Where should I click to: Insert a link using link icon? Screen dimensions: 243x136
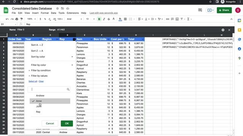[x=167, y=19]
